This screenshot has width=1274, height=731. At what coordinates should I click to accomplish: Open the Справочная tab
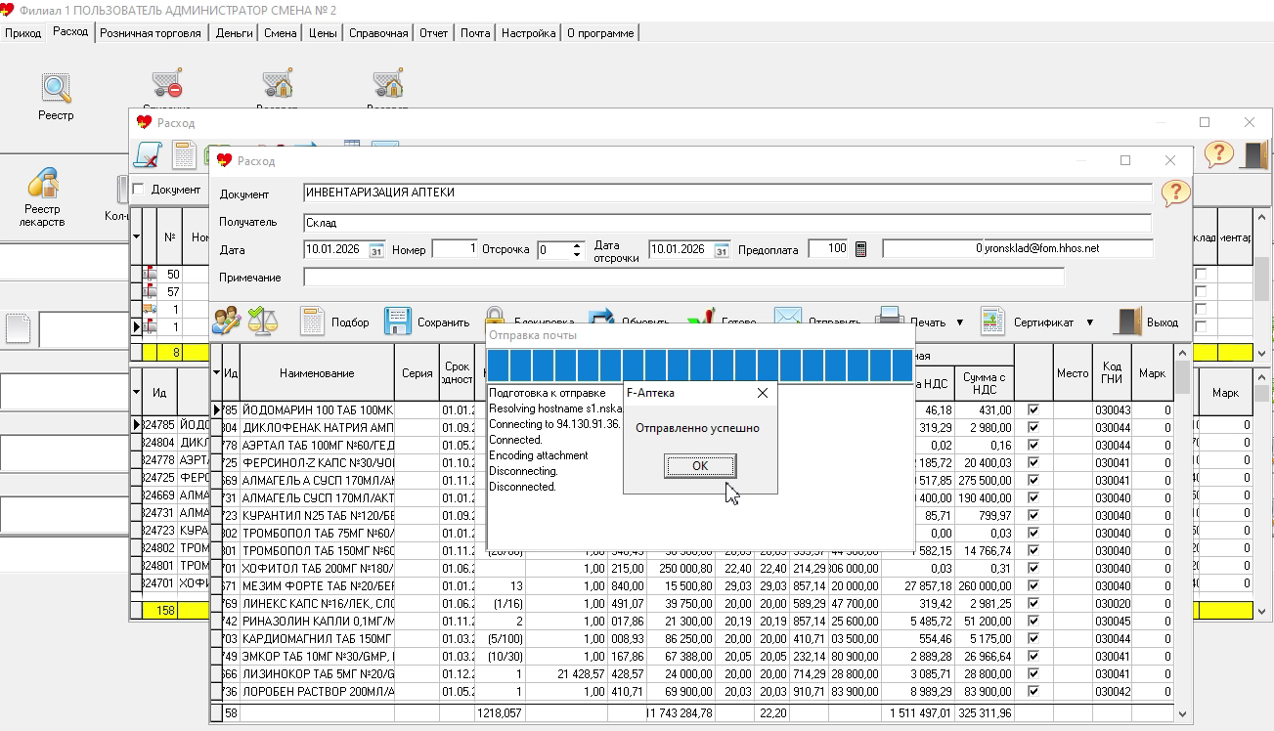[x=377, y=33]
